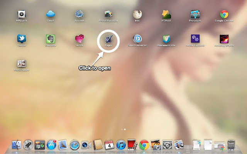This screenshot has width=247, height=154.
Task: Open the screenshot stack with the Chrome badge
Action: (220, 146)
